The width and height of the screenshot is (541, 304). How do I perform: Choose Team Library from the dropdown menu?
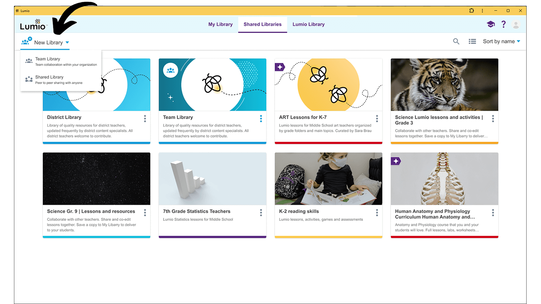[x=47, y=59]
